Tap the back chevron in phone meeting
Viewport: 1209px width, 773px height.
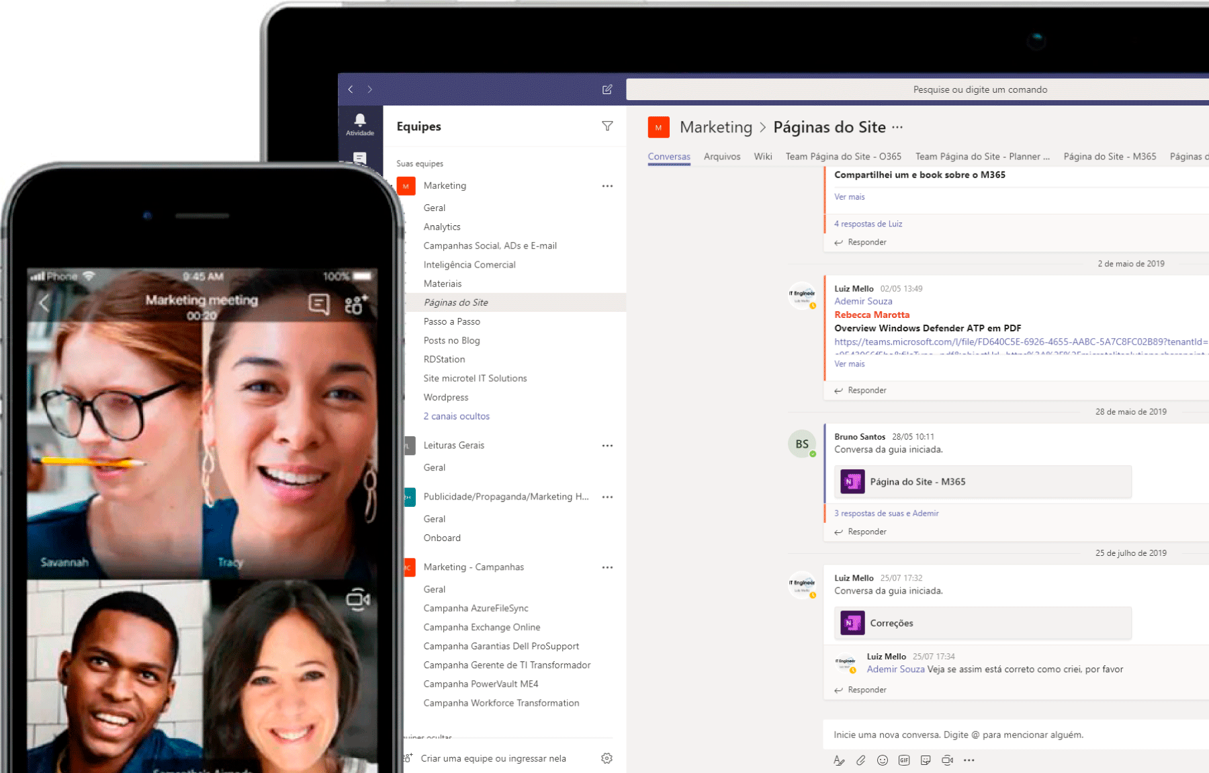click(44, 303)
